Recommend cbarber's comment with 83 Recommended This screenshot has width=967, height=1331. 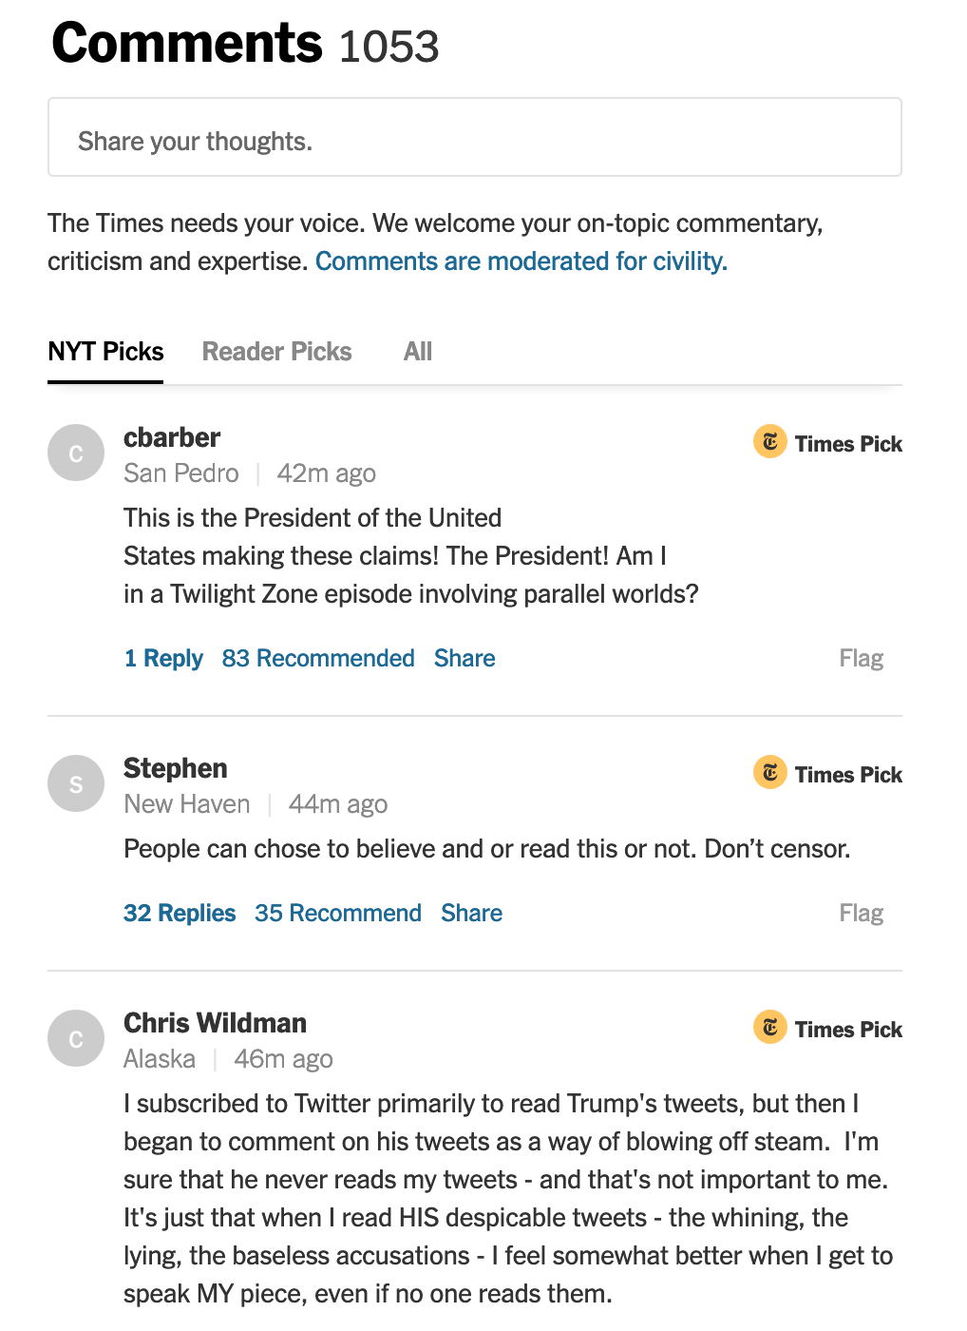pyautogui.click(x=318, y=658)
